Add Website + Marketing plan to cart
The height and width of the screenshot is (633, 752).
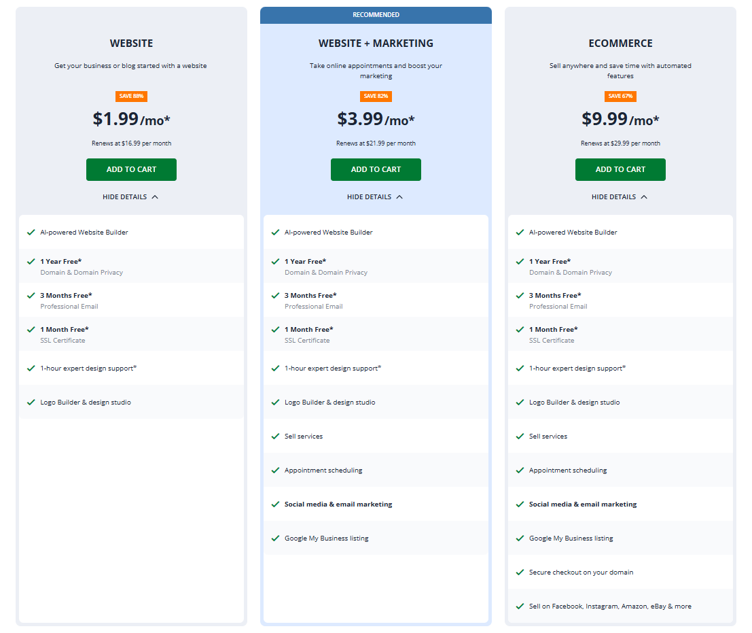[376, 169]
